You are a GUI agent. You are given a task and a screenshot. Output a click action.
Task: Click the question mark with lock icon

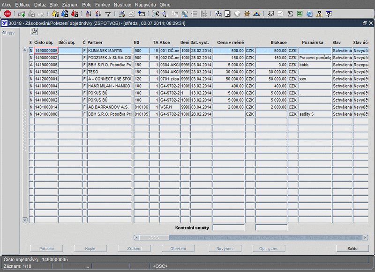pos(319,14)
